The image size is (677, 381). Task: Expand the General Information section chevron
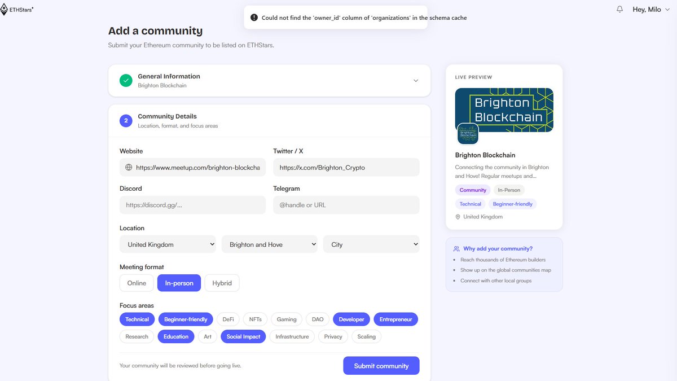(416, 81)
